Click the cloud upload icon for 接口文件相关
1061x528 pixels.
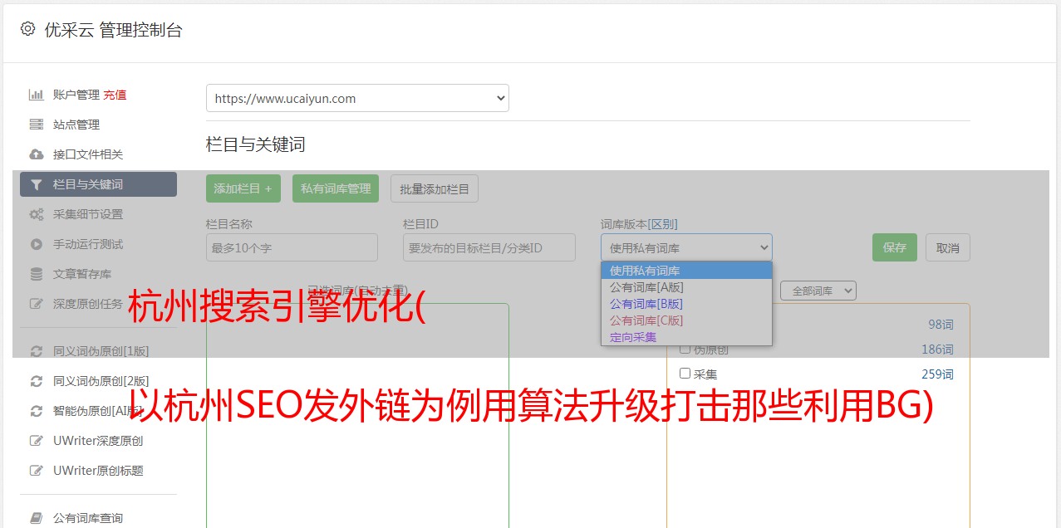point(36,154)
